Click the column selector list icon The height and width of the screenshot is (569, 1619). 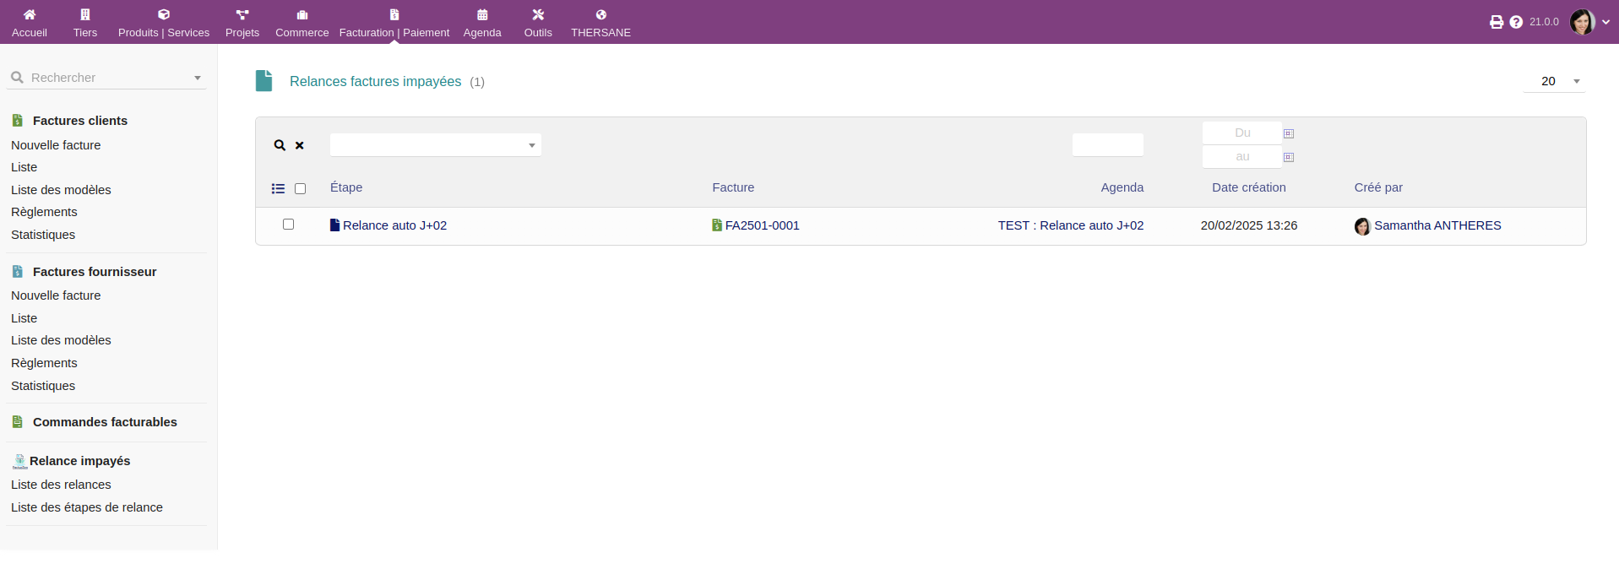coord(278,188)
